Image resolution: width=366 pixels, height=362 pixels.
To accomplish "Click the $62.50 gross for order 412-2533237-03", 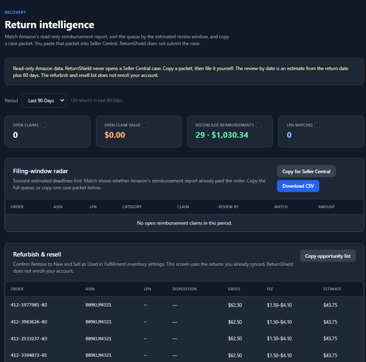I will (x=235, y=338).
